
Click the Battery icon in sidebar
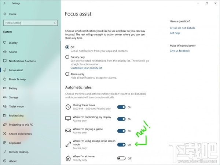[5, 88]
